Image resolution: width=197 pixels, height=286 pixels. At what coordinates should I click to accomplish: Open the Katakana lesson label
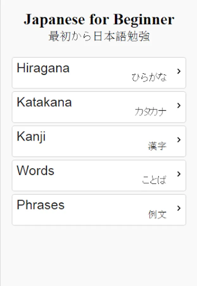point(44,102)
